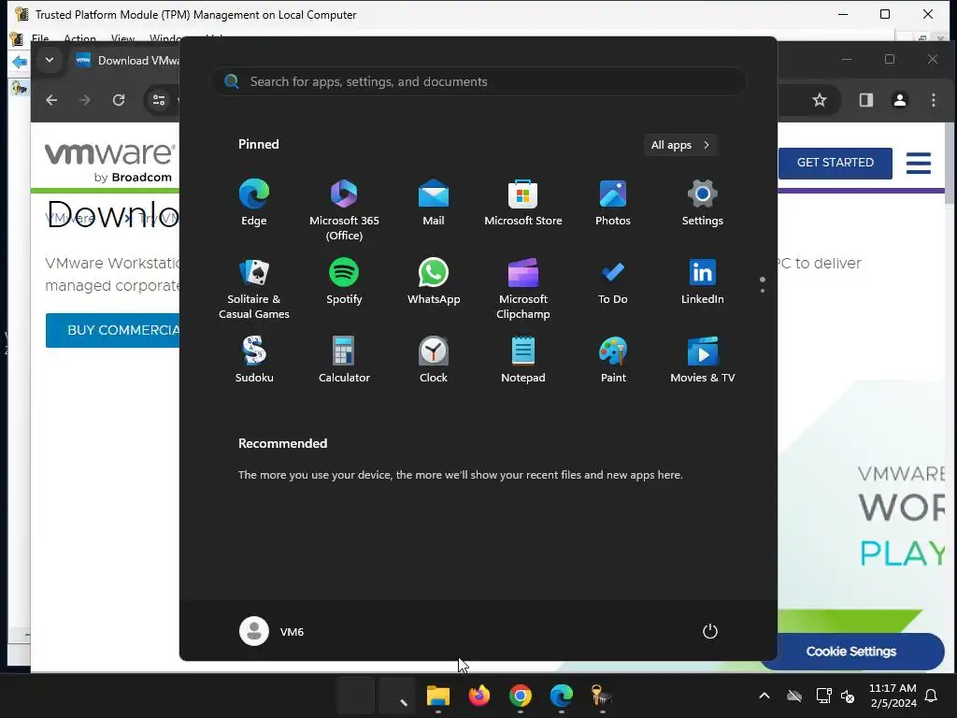Switch to TPM Management taskbar icon
Screen dimensions: 957x718
pos(602,696)
